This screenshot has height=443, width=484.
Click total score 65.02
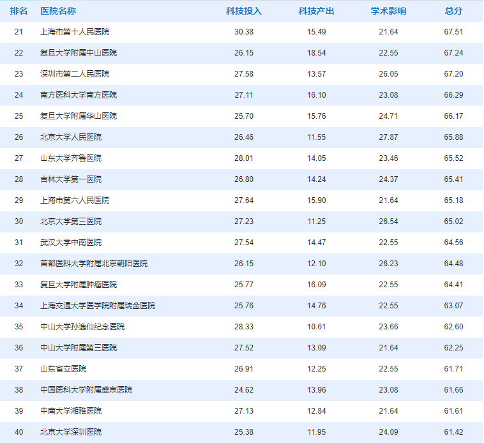(x=454, y=221)
